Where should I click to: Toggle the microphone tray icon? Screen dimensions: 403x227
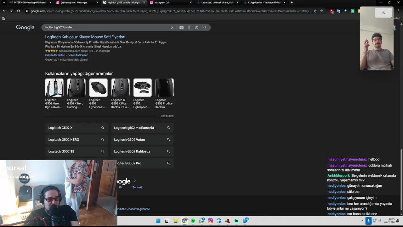click(x=368, y=221)
